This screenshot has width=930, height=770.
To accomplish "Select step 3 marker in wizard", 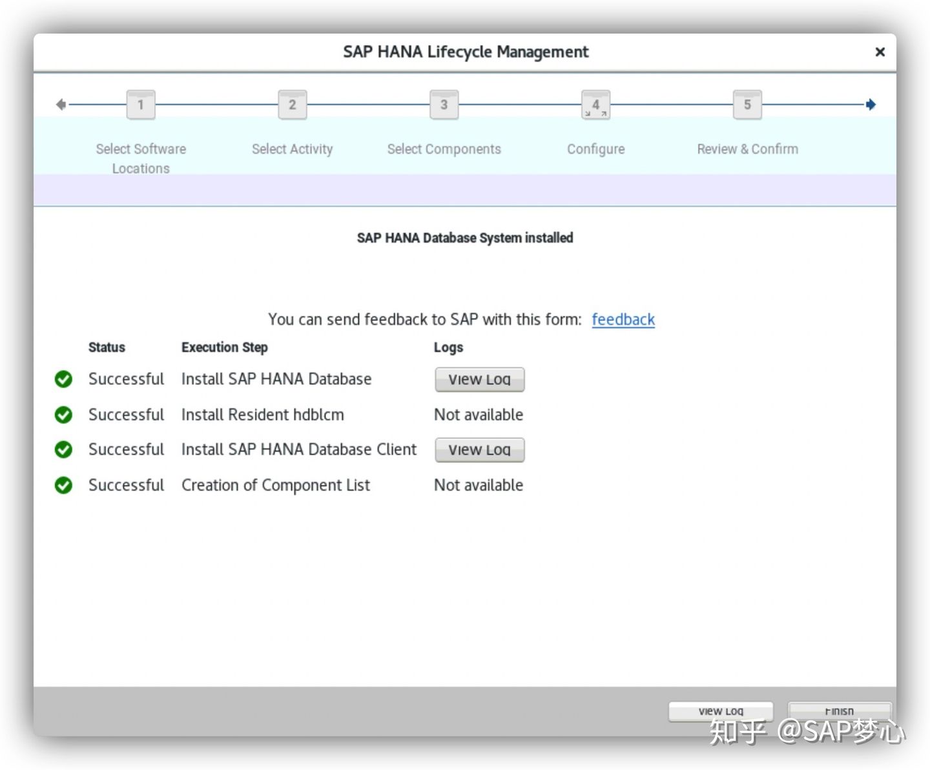I will [x=444, y=105].
